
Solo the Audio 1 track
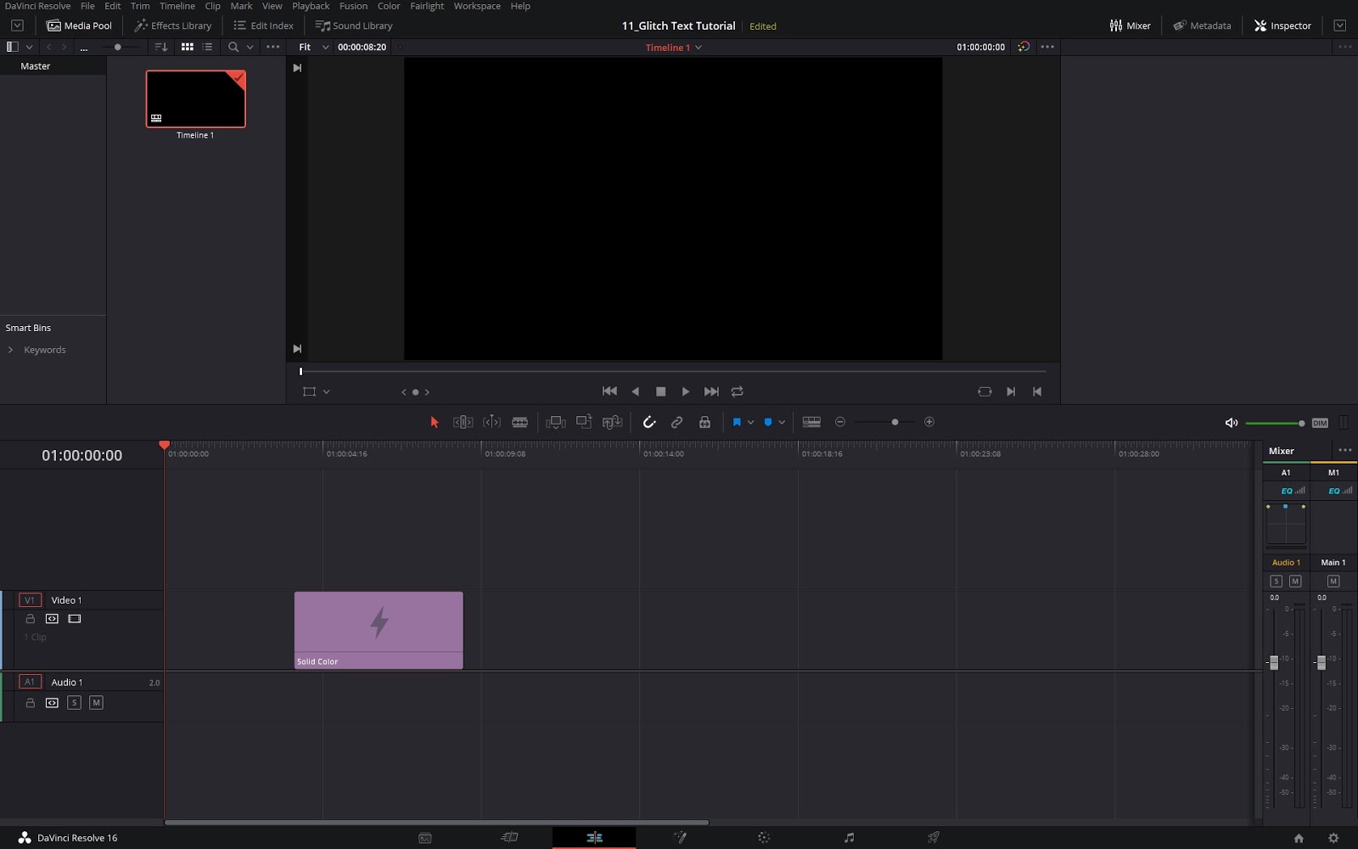[74, 703]
